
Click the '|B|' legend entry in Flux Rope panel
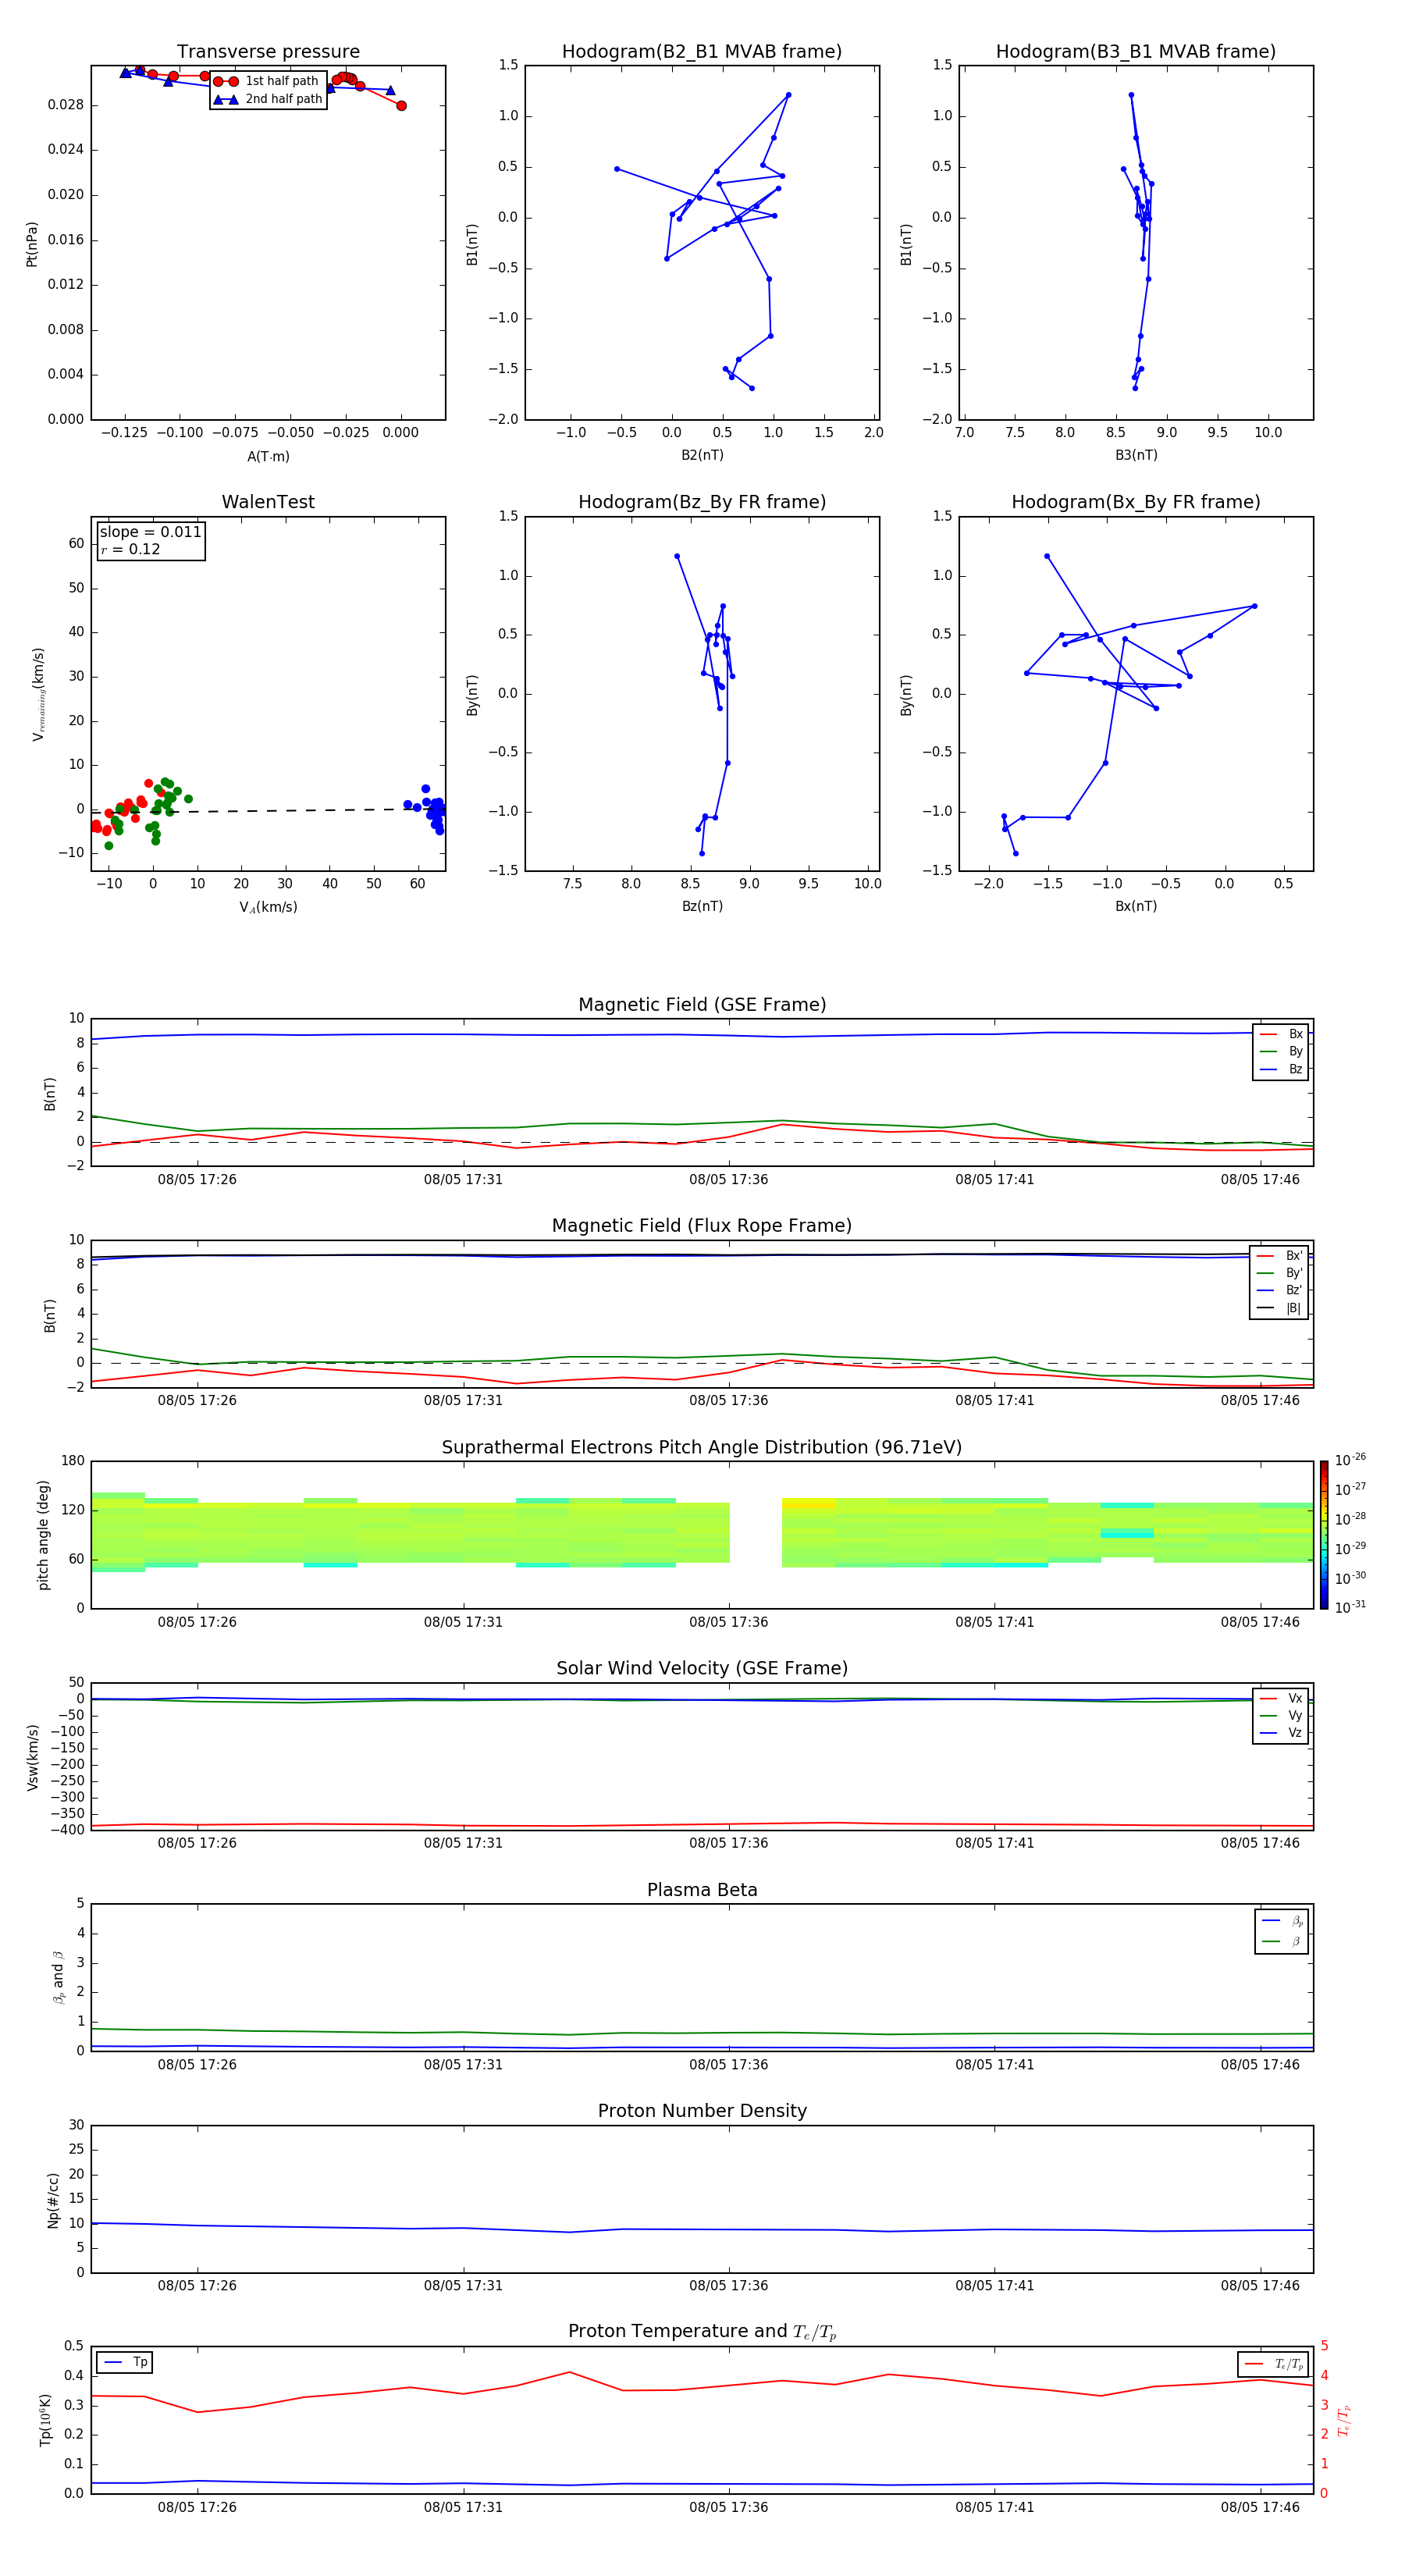[x=1279, y=1308]
